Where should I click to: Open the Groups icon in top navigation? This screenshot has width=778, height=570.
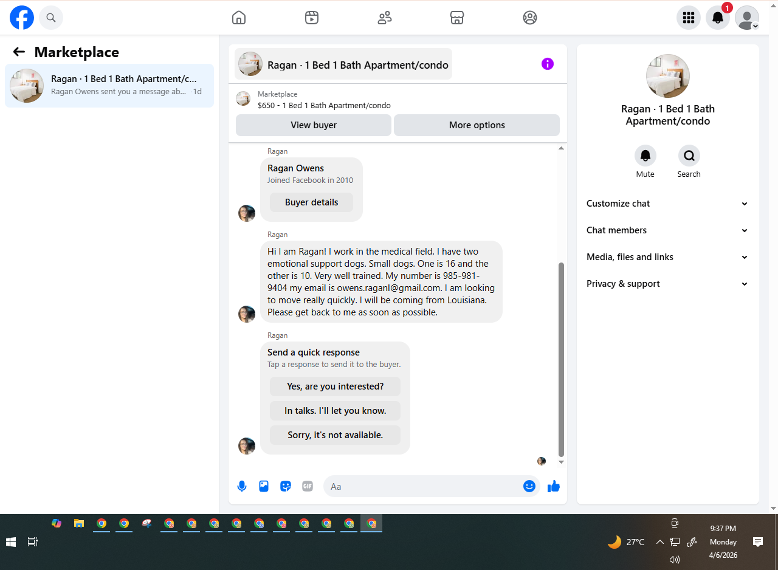pos(530,18)
